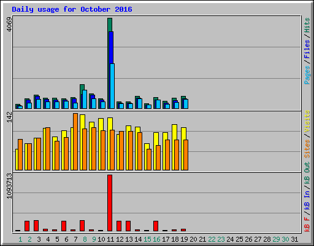
Task: Click day 12 on the x-axis
Action: tap(120, 239)
